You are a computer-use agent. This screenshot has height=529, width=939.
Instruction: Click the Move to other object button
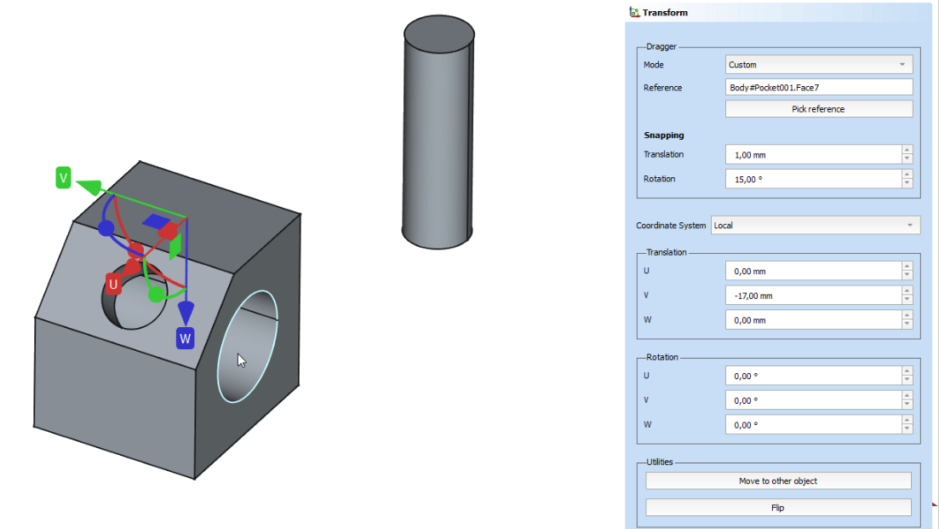pos(778,481)
